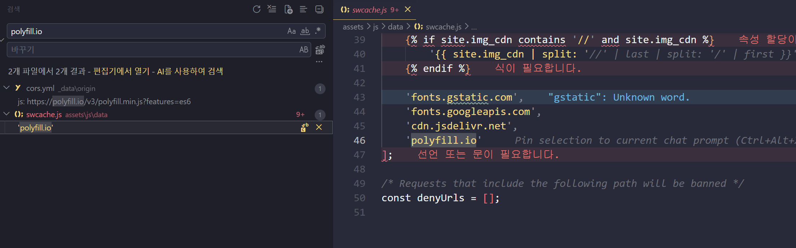The image size is (796, 248).
Task: Click search with AI link
Action: [x=190, y=71]
